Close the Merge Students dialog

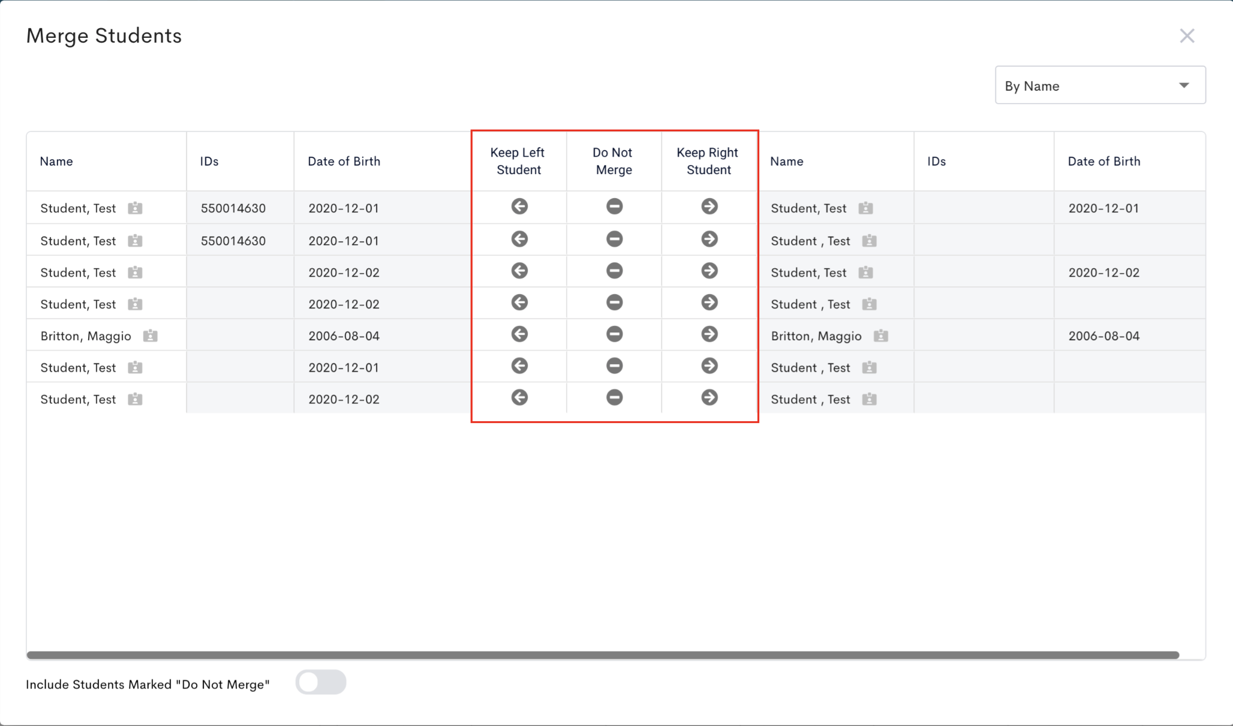[1187, 36]
